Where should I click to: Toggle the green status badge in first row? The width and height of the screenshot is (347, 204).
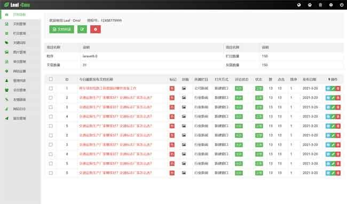click(x=259, y=88)
